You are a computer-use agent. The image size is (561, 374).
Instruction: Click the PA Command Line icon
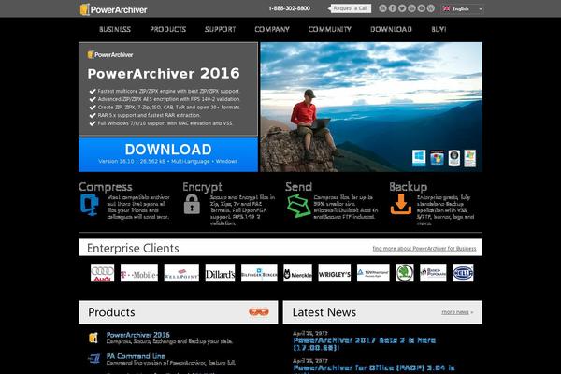(94, 358)
